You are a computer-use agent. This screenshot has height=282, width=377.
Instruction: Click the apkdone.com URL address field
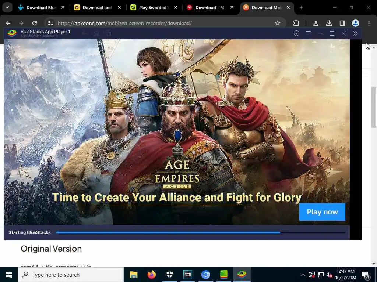[x=163, y=23]
